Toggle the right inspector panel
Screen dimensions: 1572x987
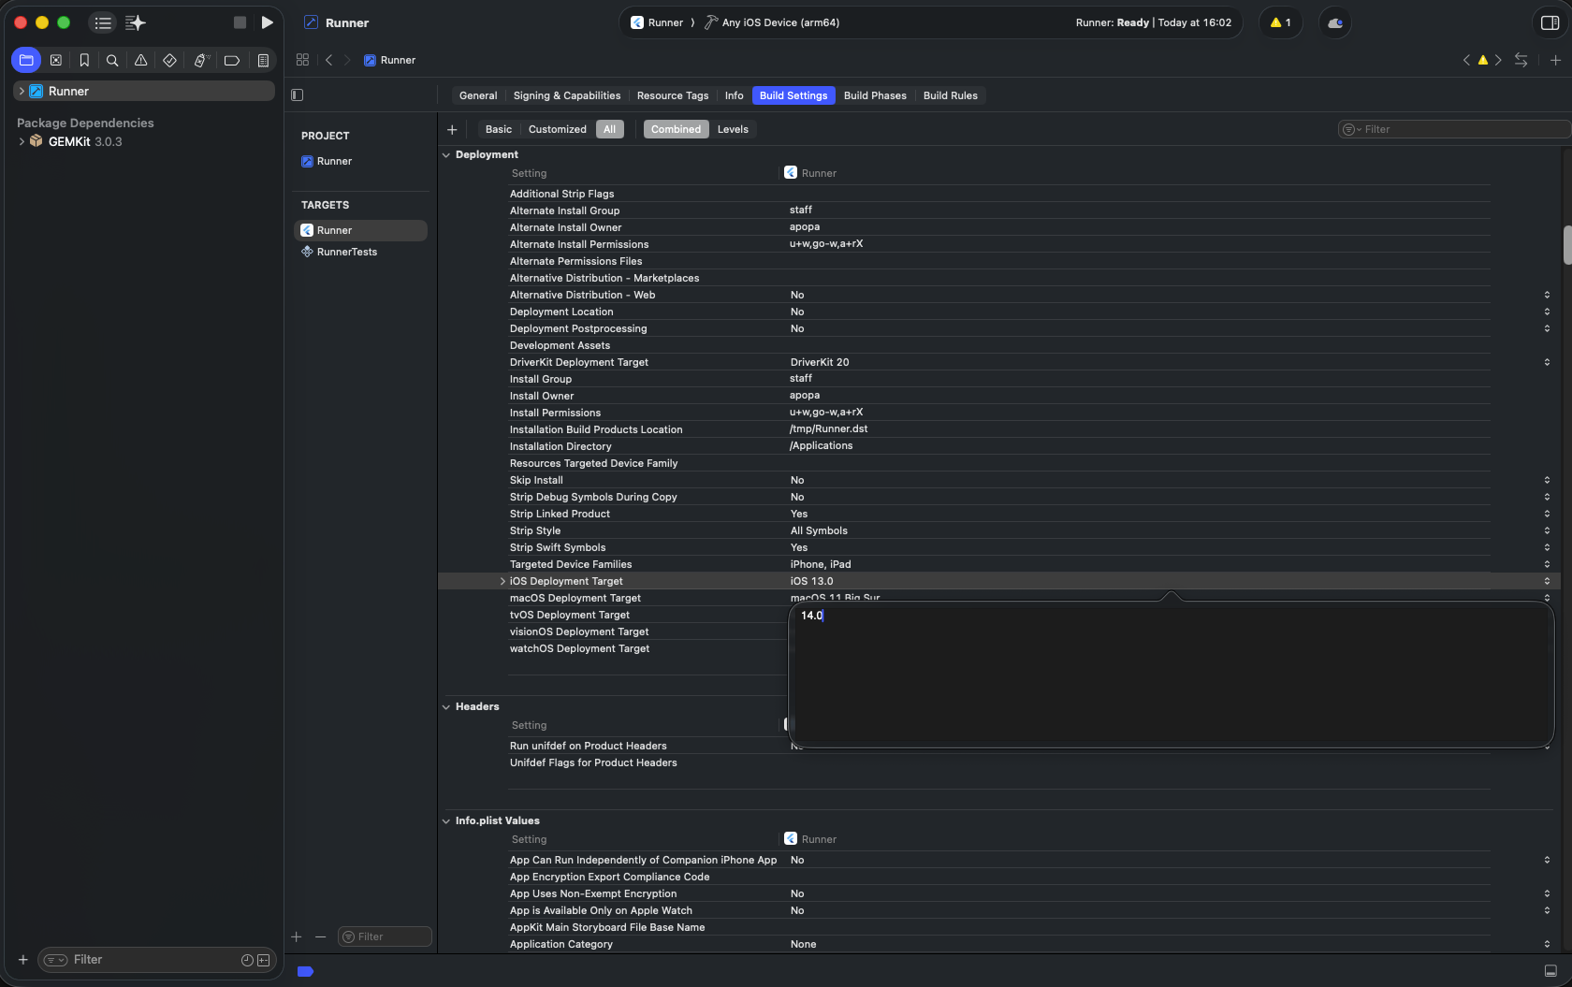[1550, 22]
